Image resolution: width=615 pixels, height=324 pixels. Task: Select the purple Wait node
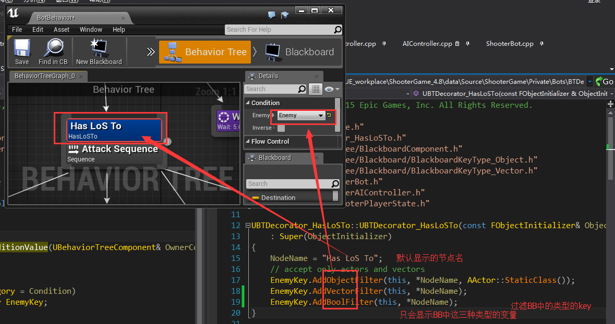[x=228, y=121]
